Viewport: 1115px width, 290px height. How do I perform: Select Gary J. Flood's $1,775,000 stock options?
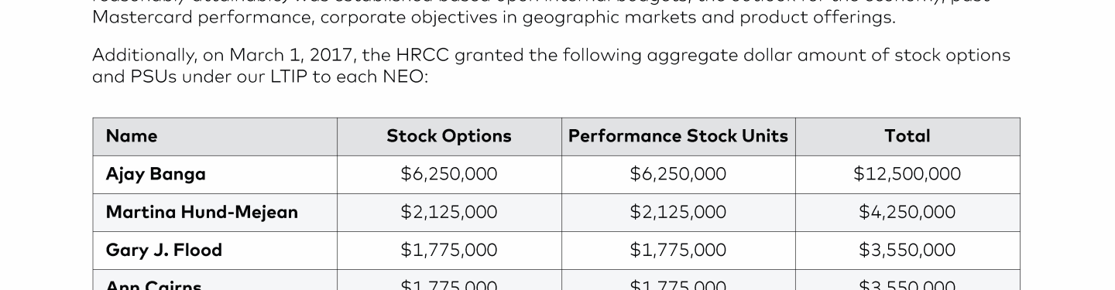click(449, 250)
